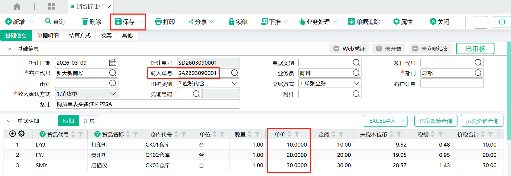Switch to the 结算方式 tab
Viewport: 511px width, 176px height.
pyautogui.click(x=80, y=36)
